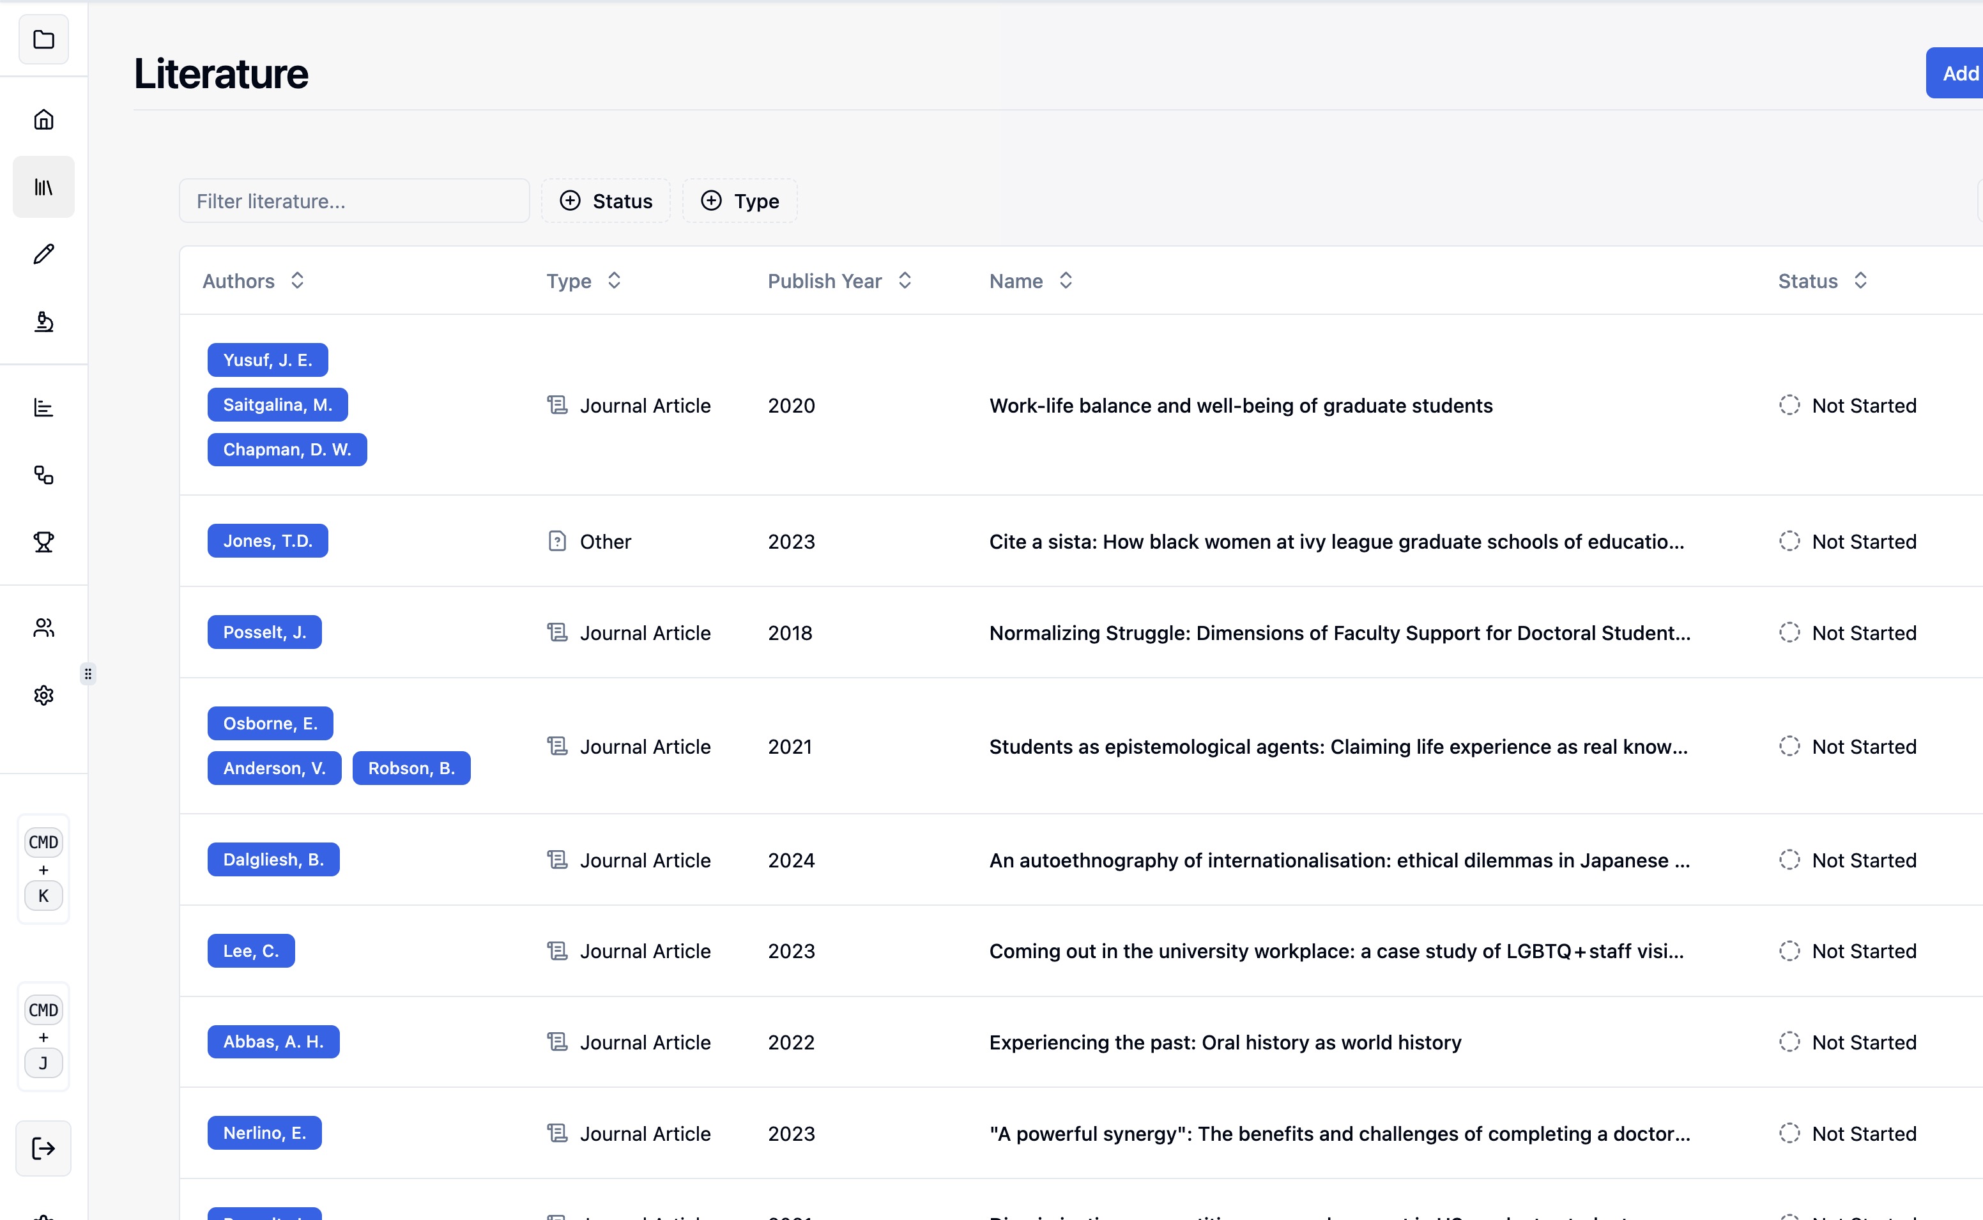
Task: Click the Journal Article icon in the Lee row
Action: (558, 951)
